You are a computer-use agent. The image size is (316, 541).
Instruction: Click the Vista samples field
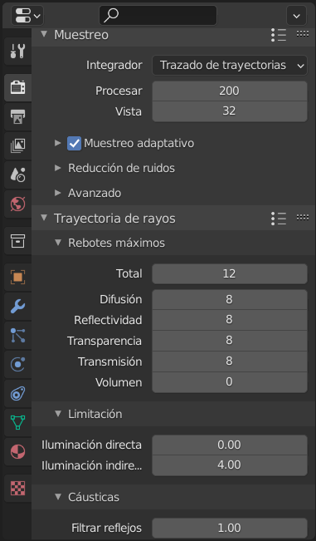pyautogui.click(x=230, y=111)
